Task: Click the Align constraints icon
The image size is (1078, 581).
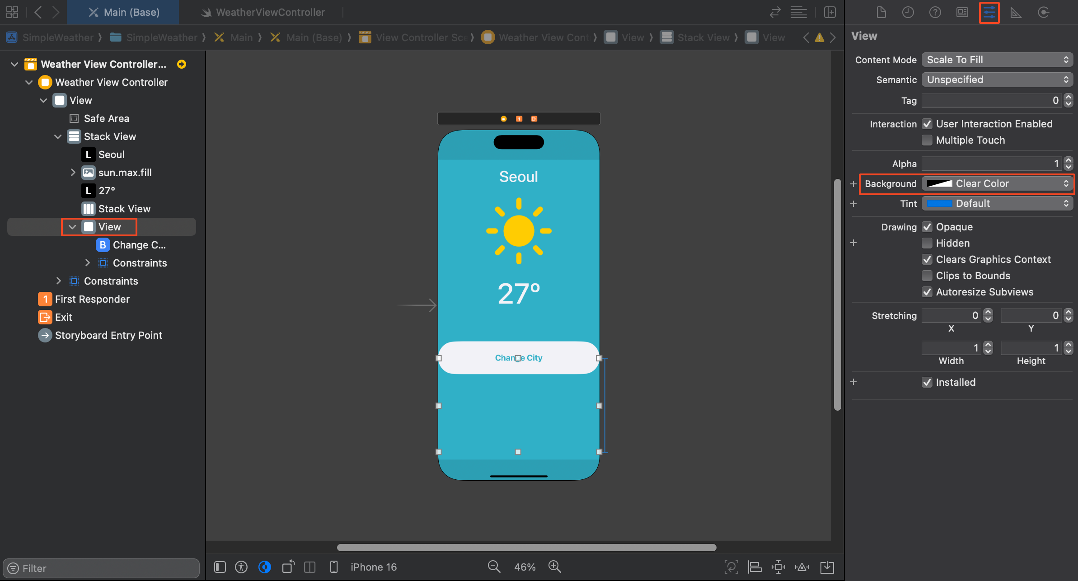Action: (x=755, y=567)
